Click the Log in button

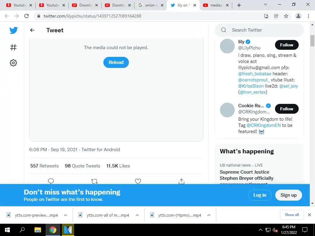point(260,195)
